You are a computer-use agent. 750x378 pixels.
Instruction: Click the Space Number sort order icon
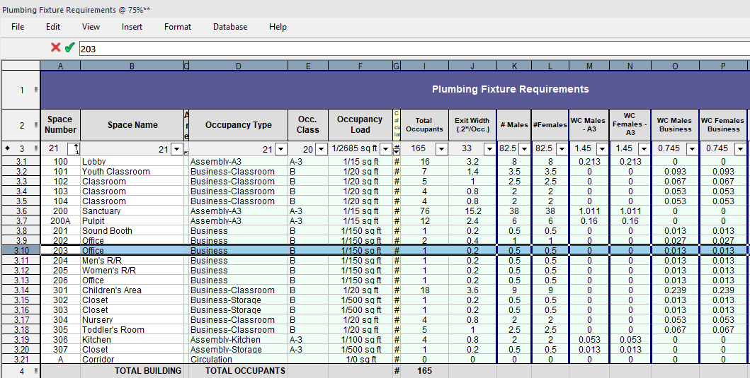tap(73, 149)
